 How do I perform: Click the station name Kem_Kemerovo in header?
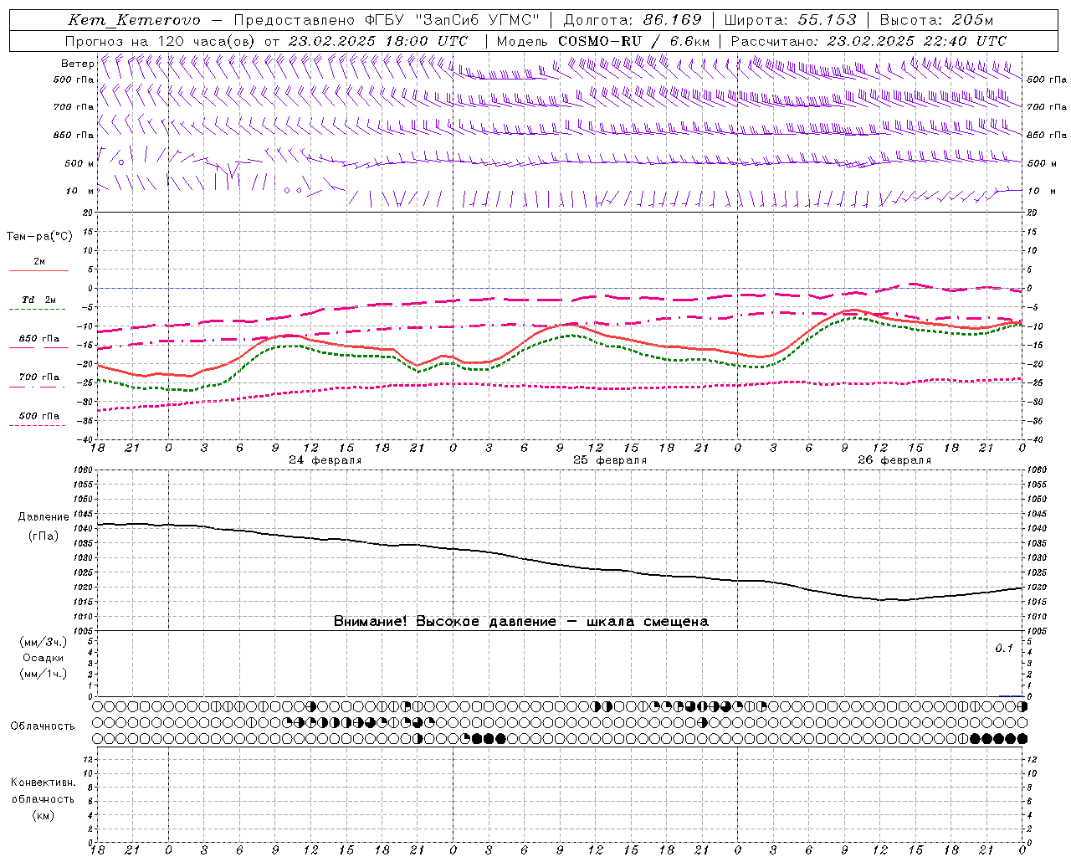click(x=134, y=20)
